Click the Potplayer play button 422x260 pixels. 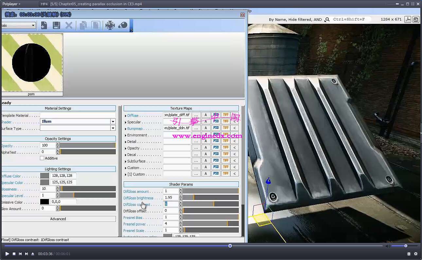coord(7,254)
